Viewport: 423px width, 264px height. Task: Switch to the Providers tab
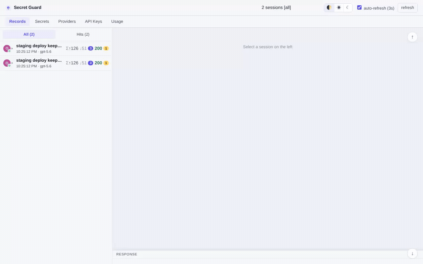tap(67, 21)
